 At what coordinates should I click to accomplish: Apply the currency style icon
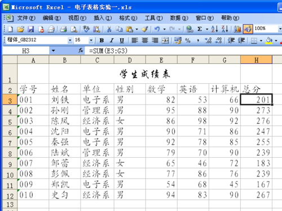click(178, 40)
